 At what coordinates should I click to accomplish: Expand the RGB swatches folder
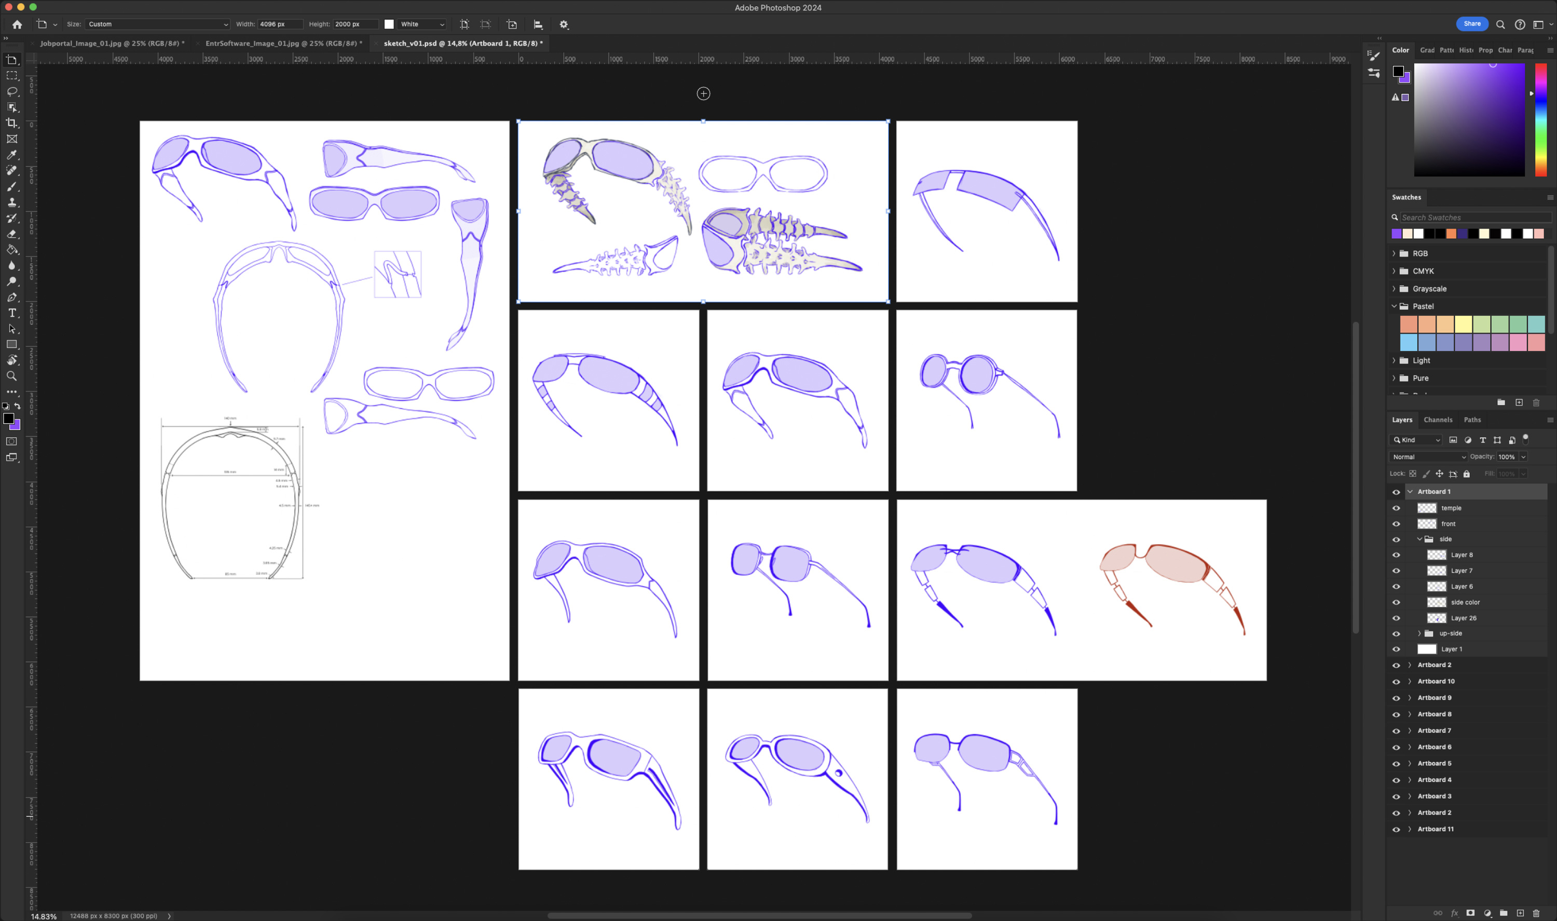(x=1394, y=253)
